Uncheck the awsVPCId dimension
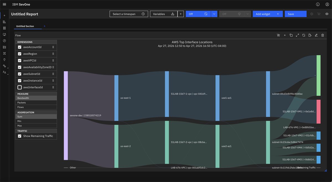This screenshot has height=182, width=332. coord(20,60)
